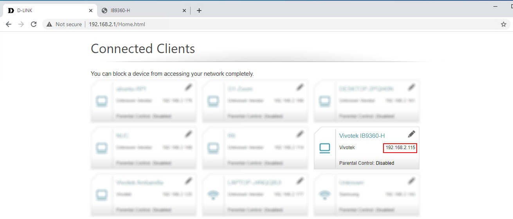Click the wired device icon on Vivotek IB9360-H

point(324,148)
